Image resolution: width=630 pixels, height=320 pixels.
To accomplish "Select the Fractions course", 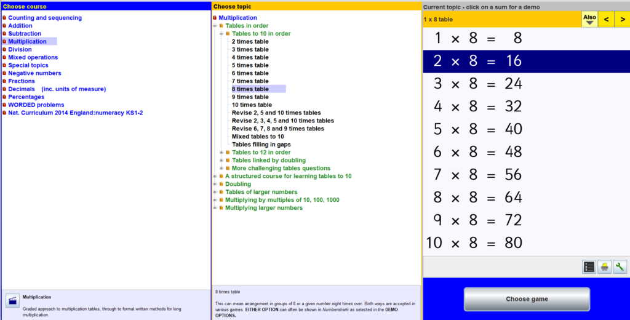I will (22, 81).
